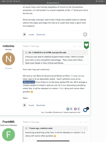Collapse the kennyb123 quote block

point(26,53)
